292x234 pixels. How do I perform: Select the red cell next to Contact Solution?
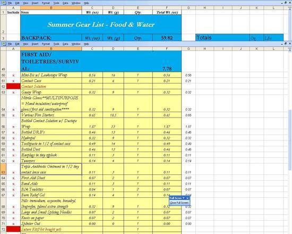tap(13, 86)
